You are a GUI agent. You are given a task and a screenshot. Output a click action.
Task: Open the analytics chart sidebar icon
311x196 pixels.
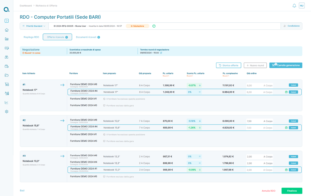click(7, 103)
